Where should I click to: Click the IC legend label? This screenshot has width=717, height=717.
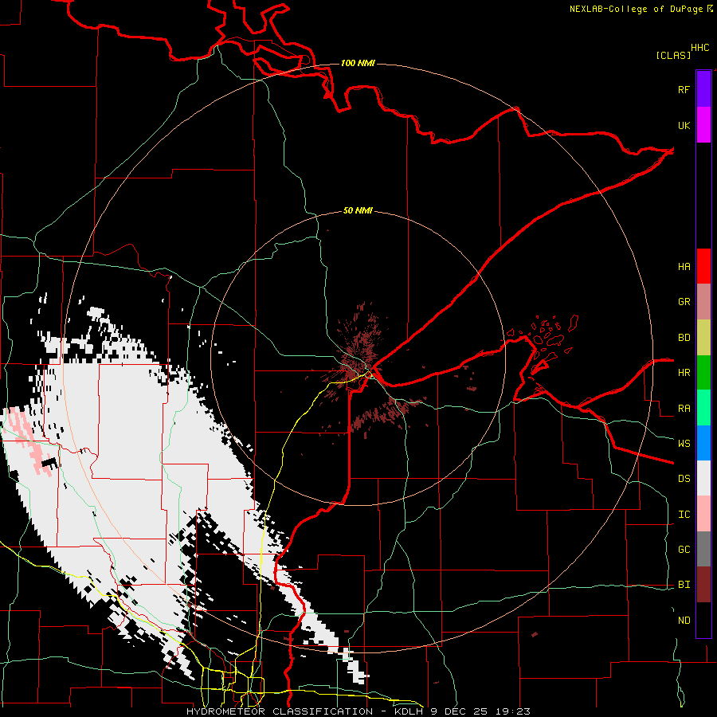pyautogui.click(x=684, y=515)
